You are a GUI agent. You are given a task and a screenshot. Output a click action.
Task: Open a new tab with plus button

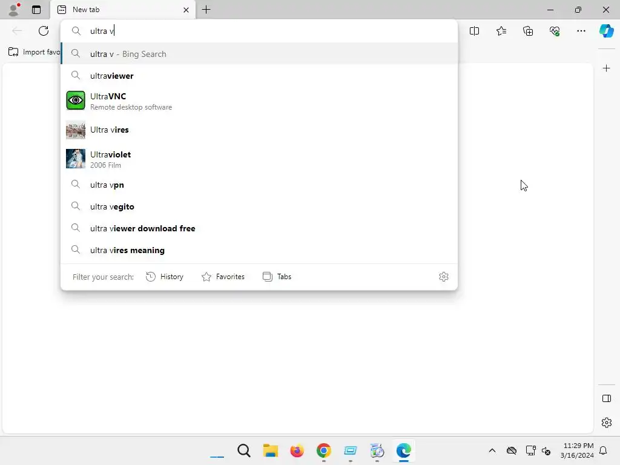(206, 10)
